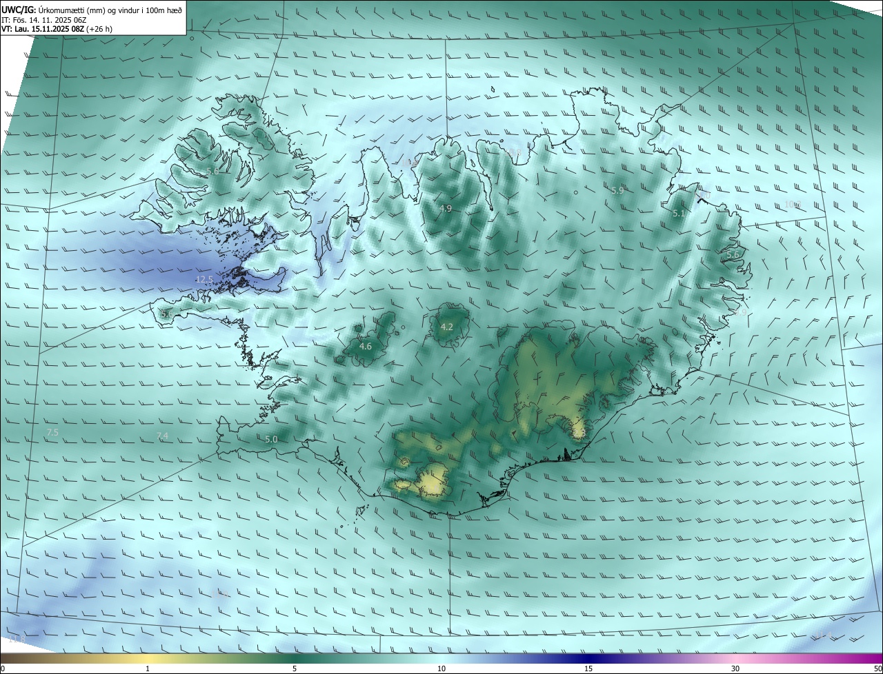This screenshot has width=883, height=674.
Task: Click the "4.6" value on the map
Action: (366, 346)
